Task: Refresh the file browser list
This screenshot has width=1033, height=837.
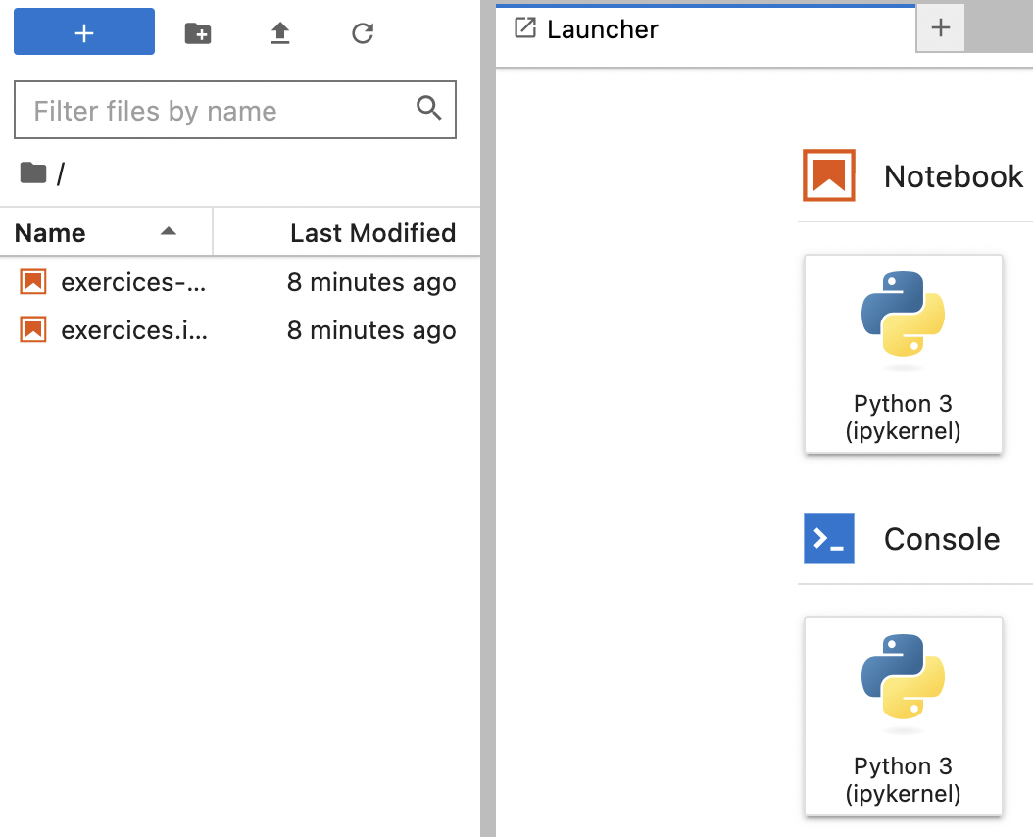Action: tap(363, 33)
